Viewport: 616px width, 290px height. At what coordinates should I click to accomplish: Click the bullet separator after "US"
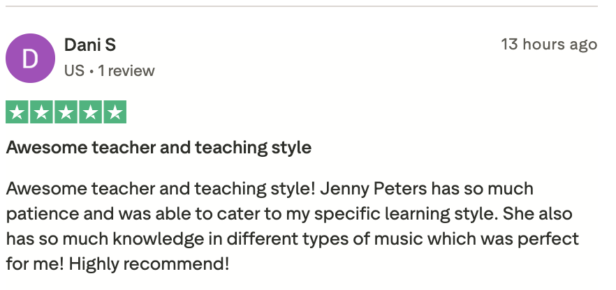click(x=91, y=70)
